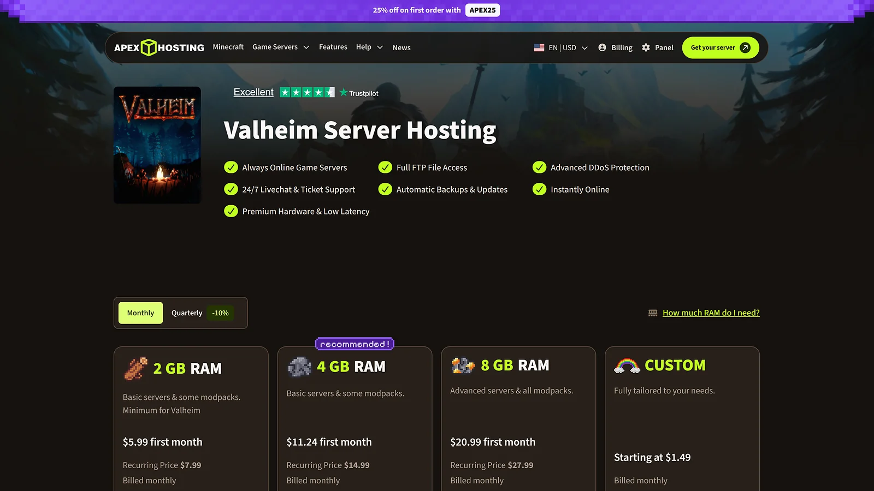Click the rainbow icon on Custom plan
The width and height of the screenshot is (874, 491).
[627, 366]
